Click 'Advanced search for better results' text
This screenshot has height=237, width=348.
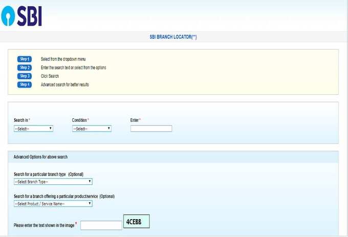(x=65, y=84)
